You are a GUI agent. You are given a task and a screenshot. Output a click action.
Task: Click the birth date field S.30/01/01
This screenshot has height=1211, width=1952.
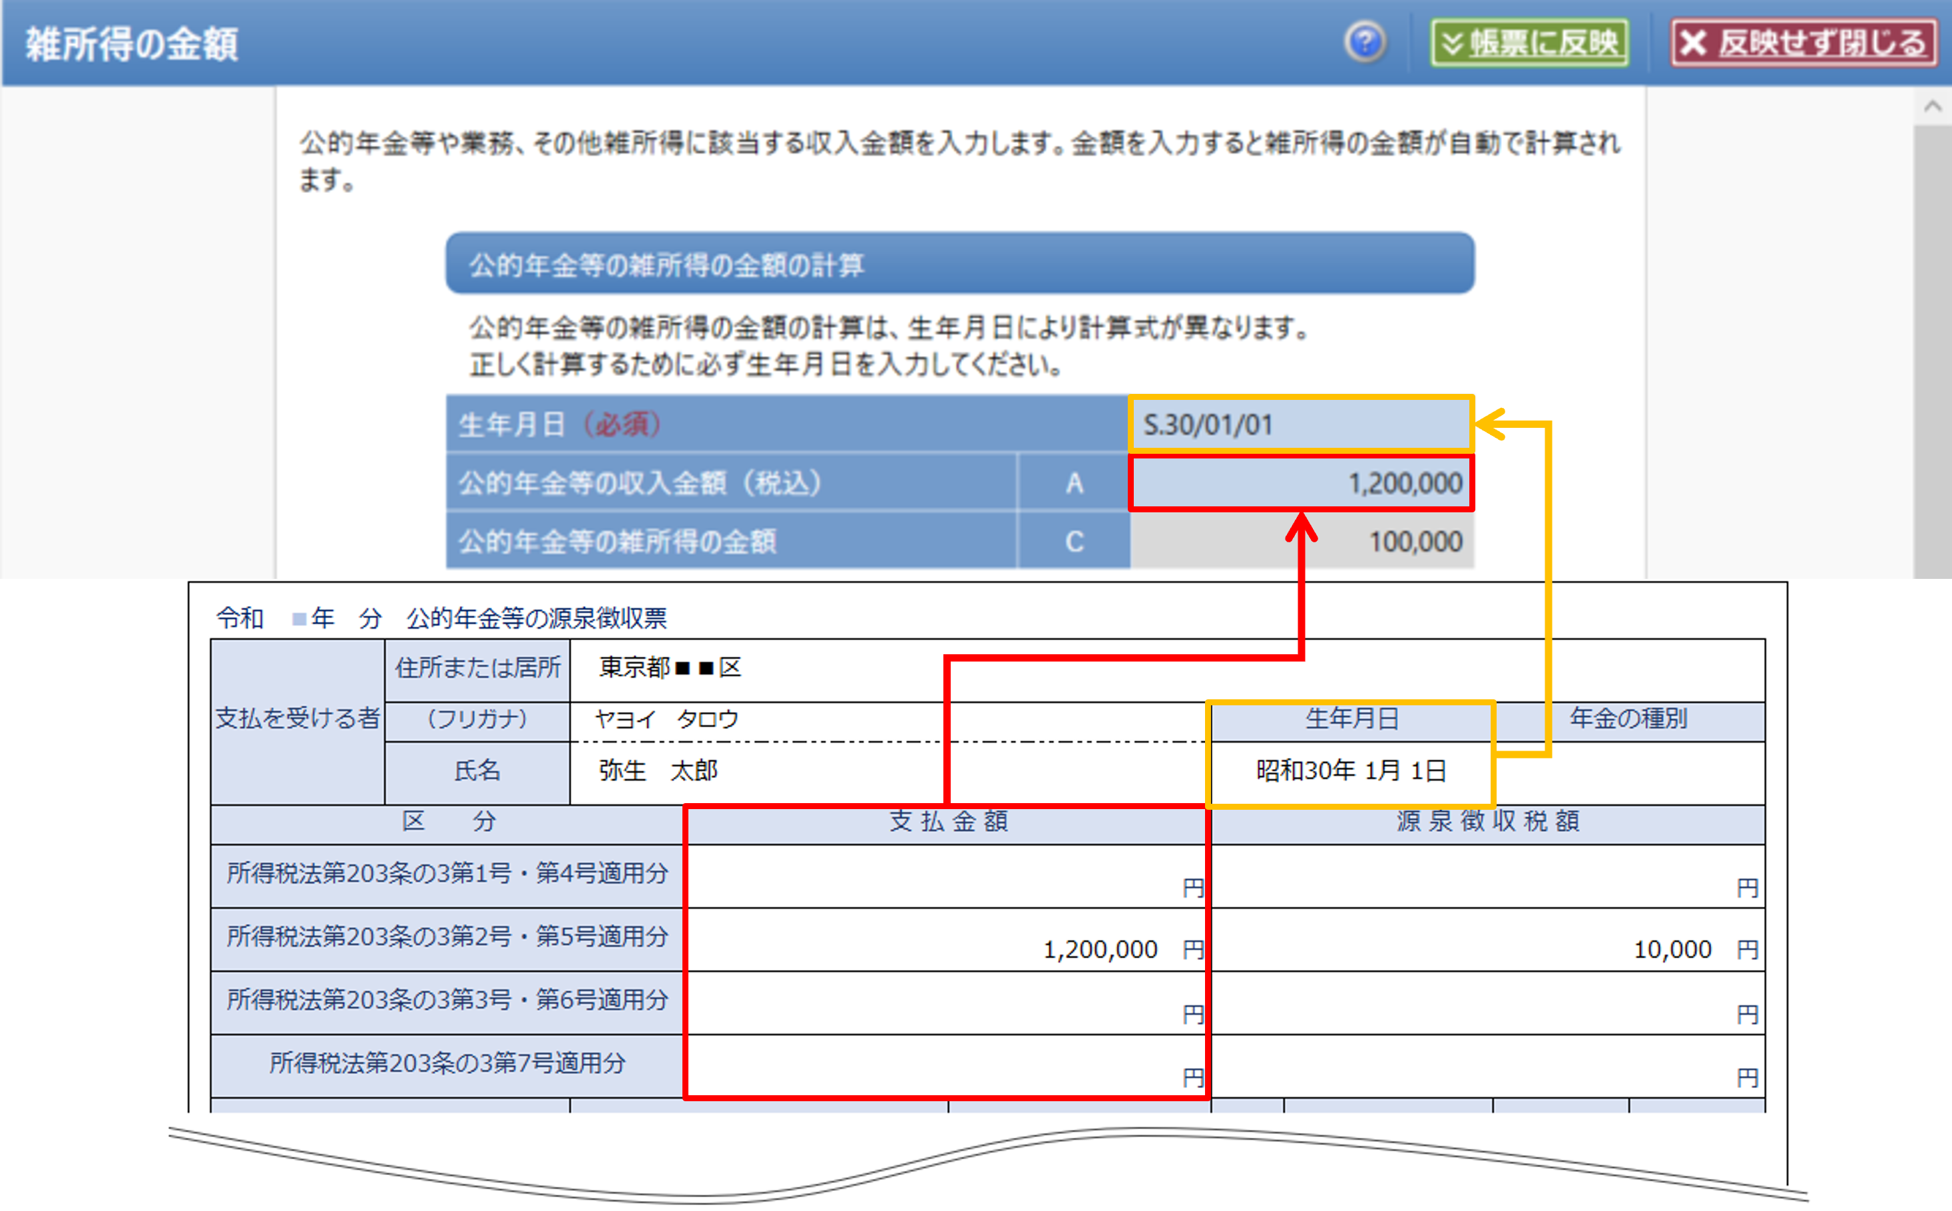pyautogui.click(x=1300, y=425)
